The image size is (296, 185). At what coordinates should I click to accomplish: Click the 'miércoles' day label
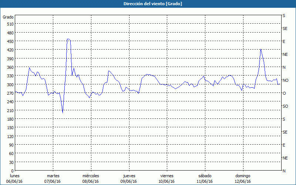point(91,176)
